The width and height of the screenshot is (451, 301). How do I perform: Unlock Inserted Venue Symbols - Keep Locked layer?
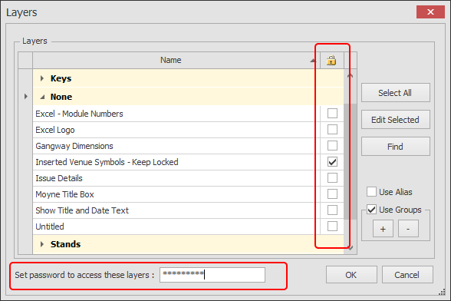coord(332,162)
